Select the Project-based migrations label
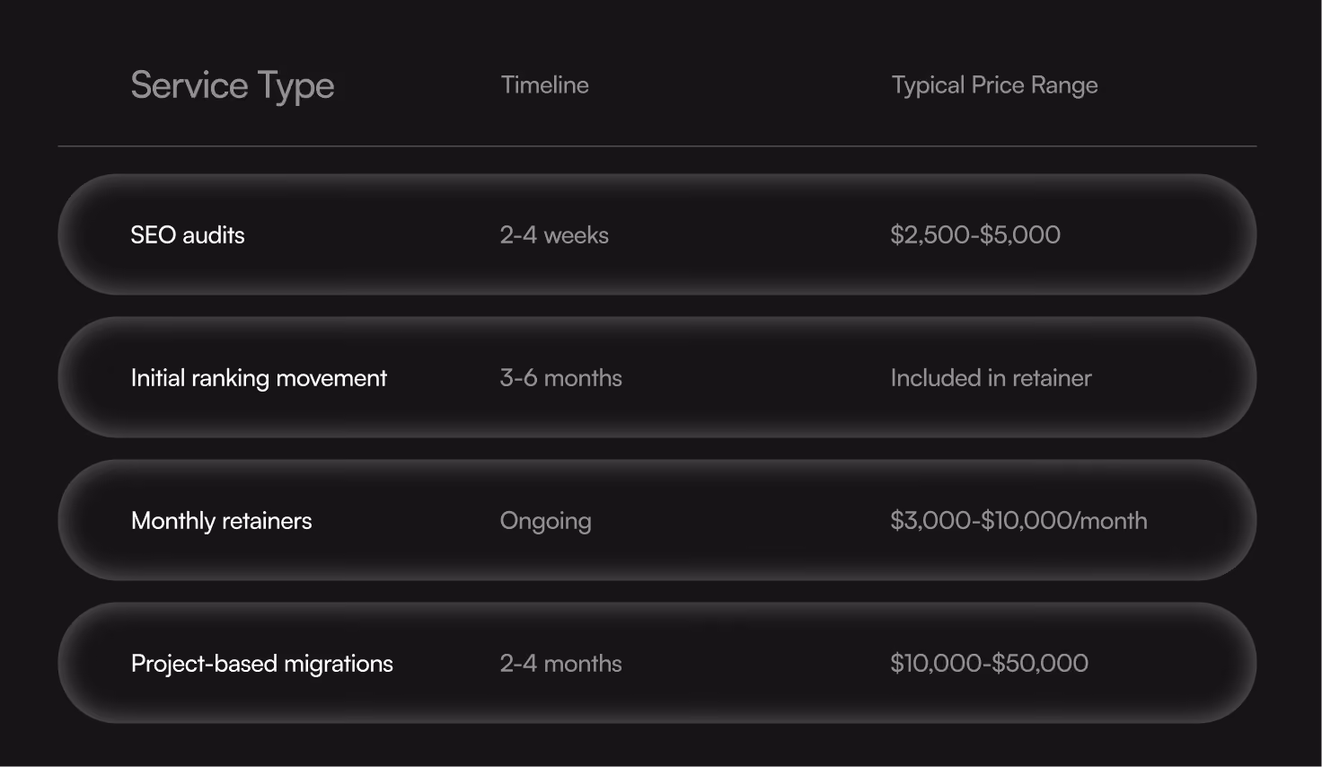 pos(262,664)
